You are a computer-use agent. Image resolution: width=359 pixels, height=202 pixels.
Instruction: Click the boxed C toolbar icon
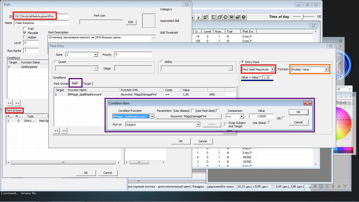213,17
